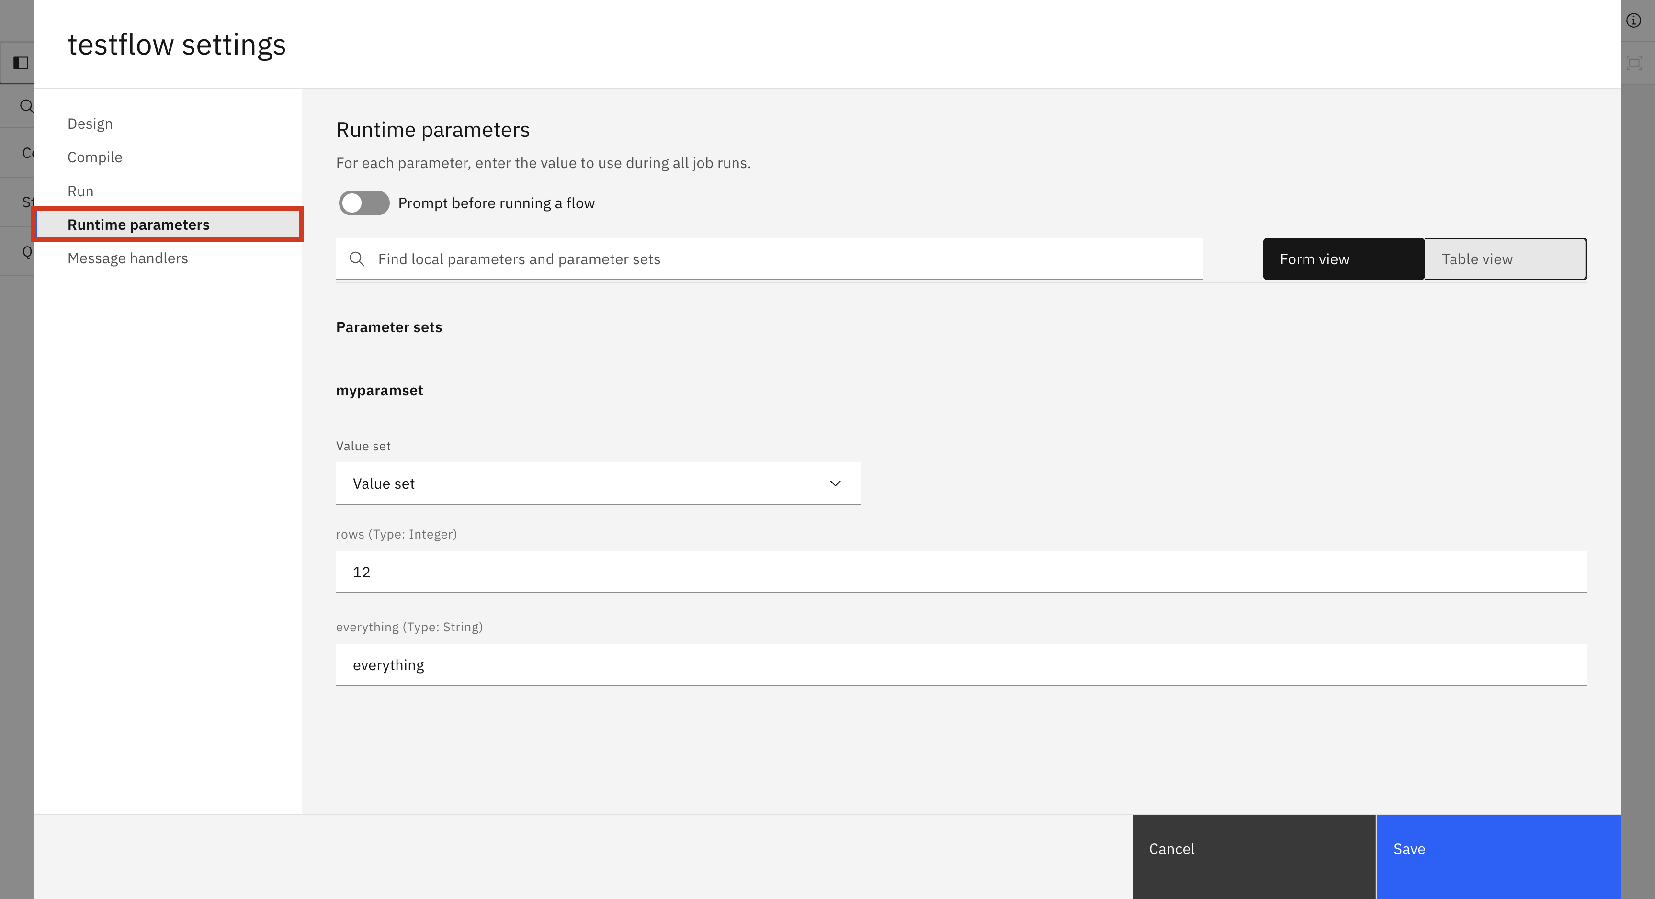The height and width of the screenshot is (899, 1655).
Task: Click the Prompt before running a flow label
Action: point(496,203)
